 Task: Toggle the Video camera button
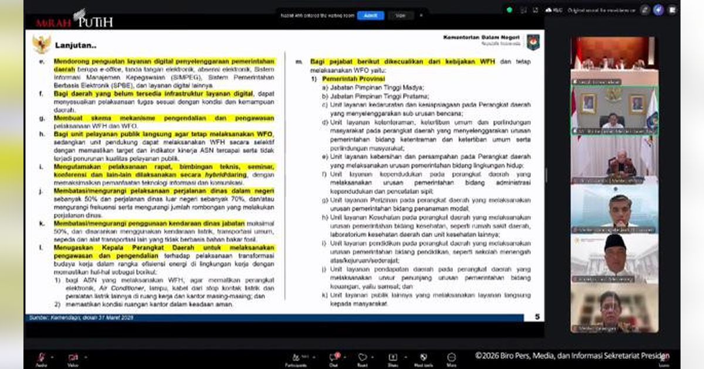(x=73, y=357)
